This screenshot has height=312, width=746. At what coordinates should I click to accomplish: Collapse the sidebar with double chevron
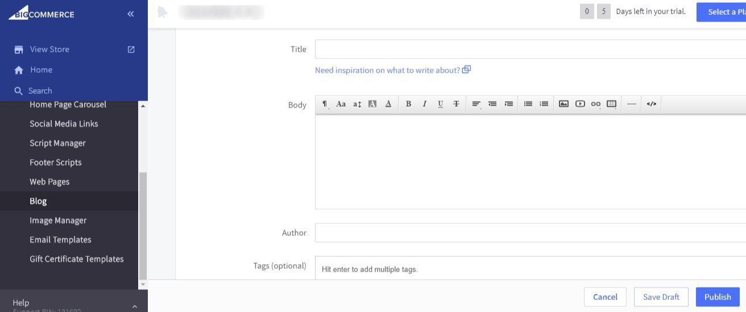click(x=131, y=14)
